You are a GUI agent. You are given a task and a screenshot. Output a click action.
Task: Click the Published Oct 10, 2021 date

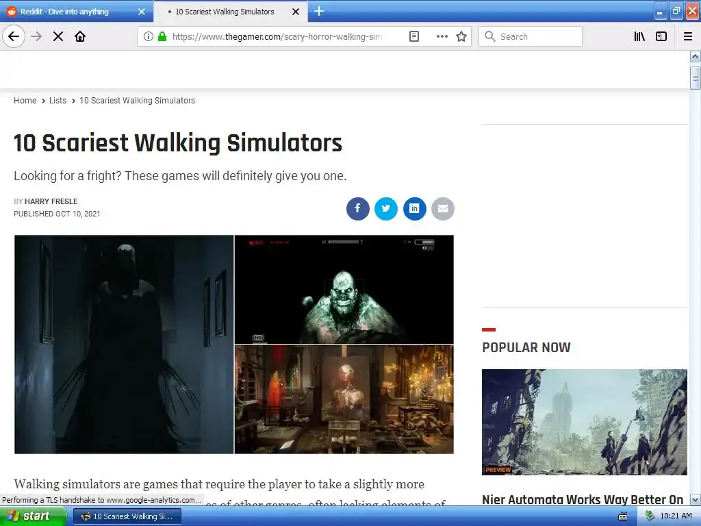57,214
